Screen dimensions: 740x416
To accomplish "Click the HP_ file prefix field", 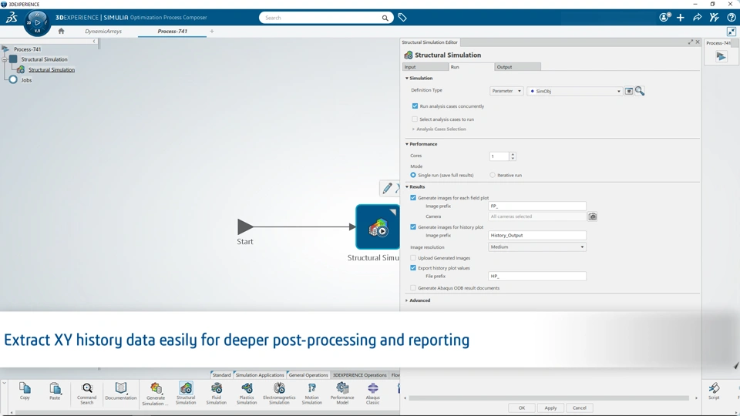I will coord(537,277).
